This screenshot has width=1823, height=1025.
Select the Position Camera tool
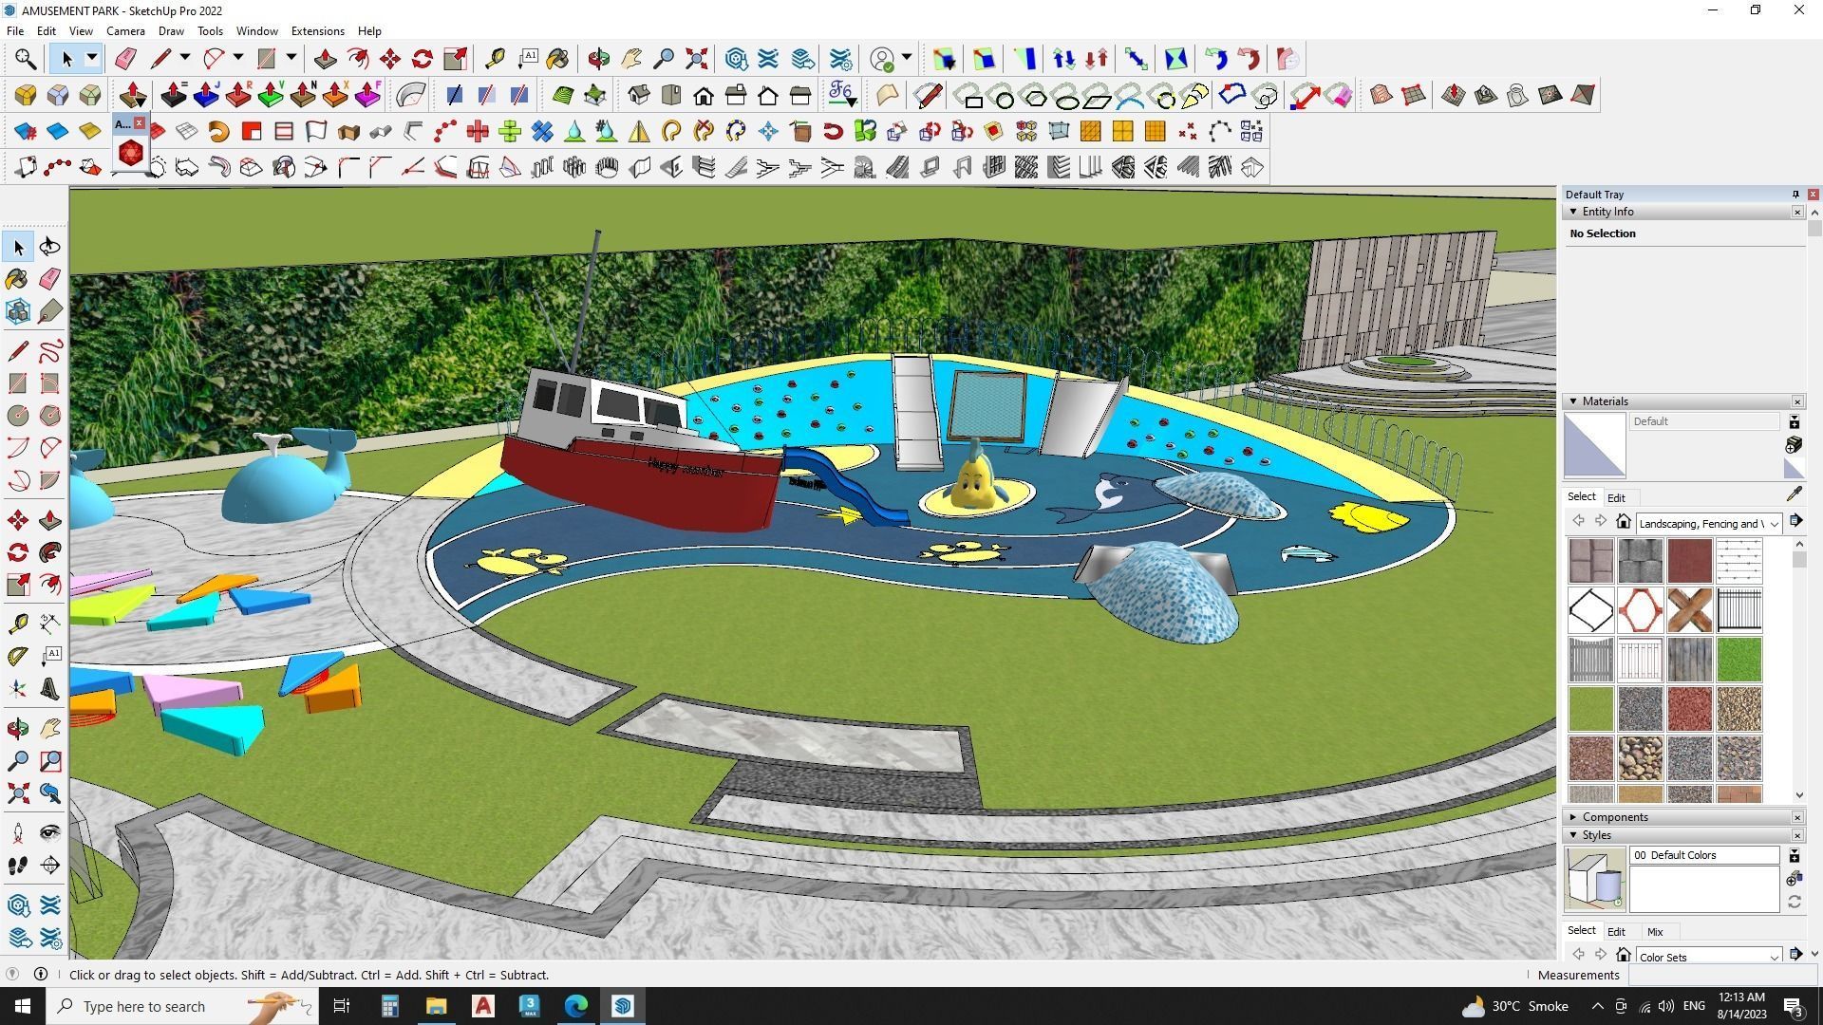18,833
